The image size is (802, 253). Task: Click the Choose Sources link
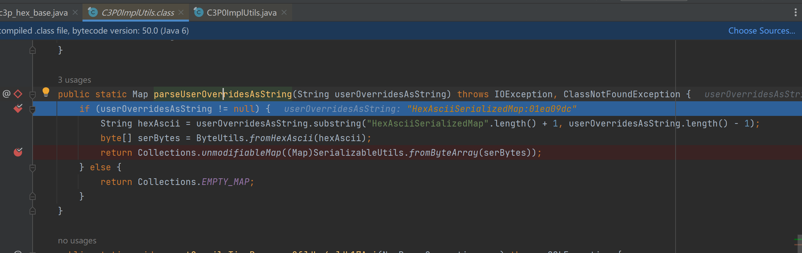coord(761,31)
